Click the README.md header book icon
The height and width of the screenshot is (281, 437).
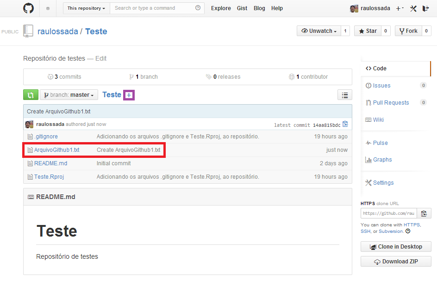(31, 197)
